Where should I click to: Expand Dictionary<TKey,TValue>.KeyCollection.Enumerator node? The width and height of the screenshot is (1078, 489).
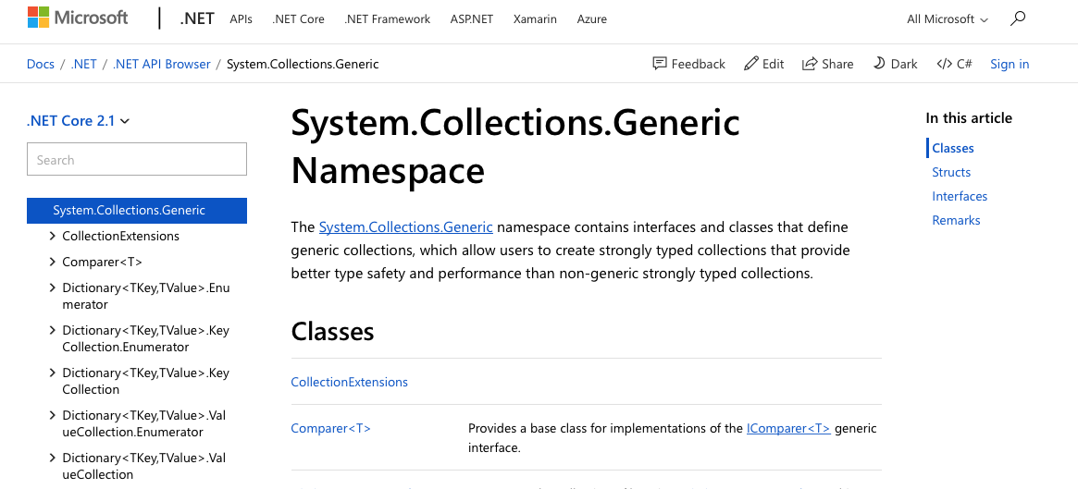point(53,330)
